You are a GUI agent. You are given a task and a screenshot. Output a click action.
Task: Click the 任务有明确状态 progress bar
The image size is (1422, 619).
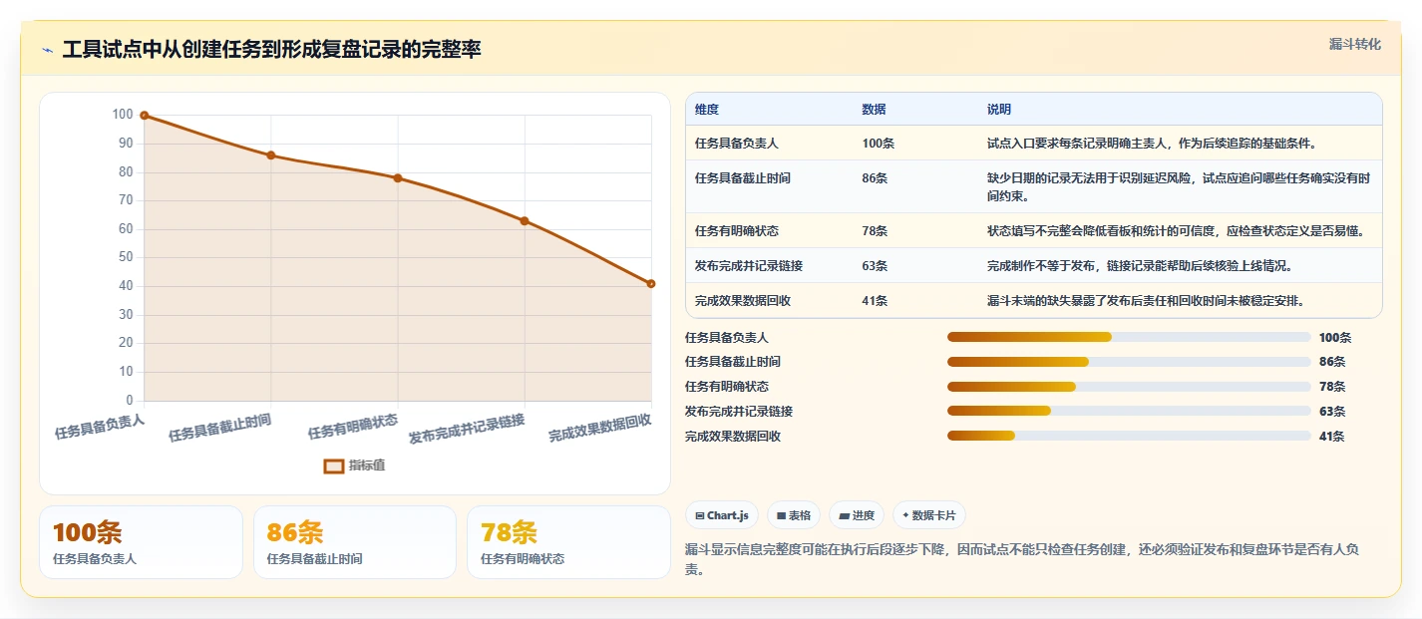[1129, 387]
